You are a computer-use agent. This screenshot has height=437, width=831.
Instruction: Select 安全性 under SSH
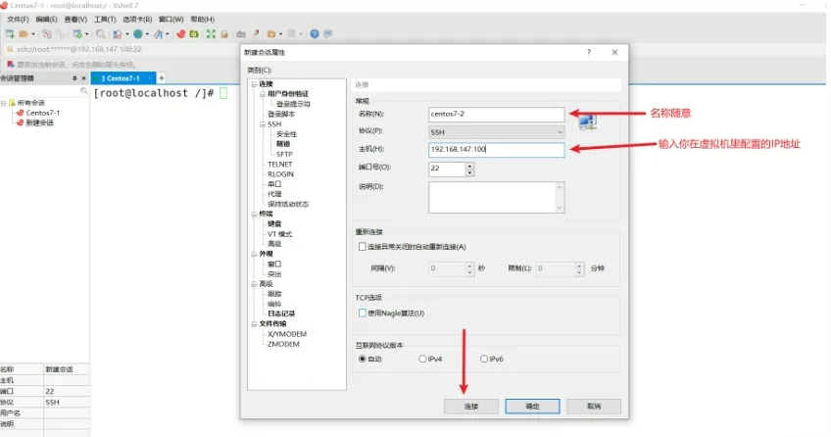pyautogui.click(x=286, y=134)
